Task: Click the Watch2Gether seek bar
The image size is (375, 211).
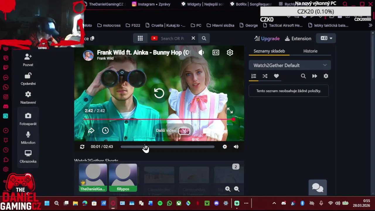Action: click(x=168, y=147)
